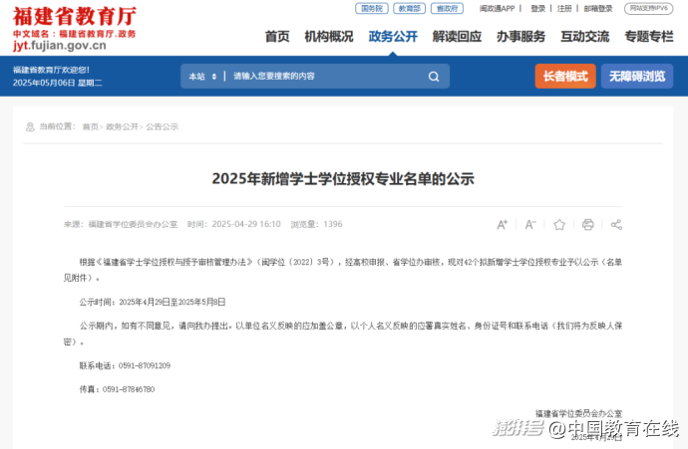Click the print article icon
The height and width of the screenshot is (449, 688).
click(588, 224)
